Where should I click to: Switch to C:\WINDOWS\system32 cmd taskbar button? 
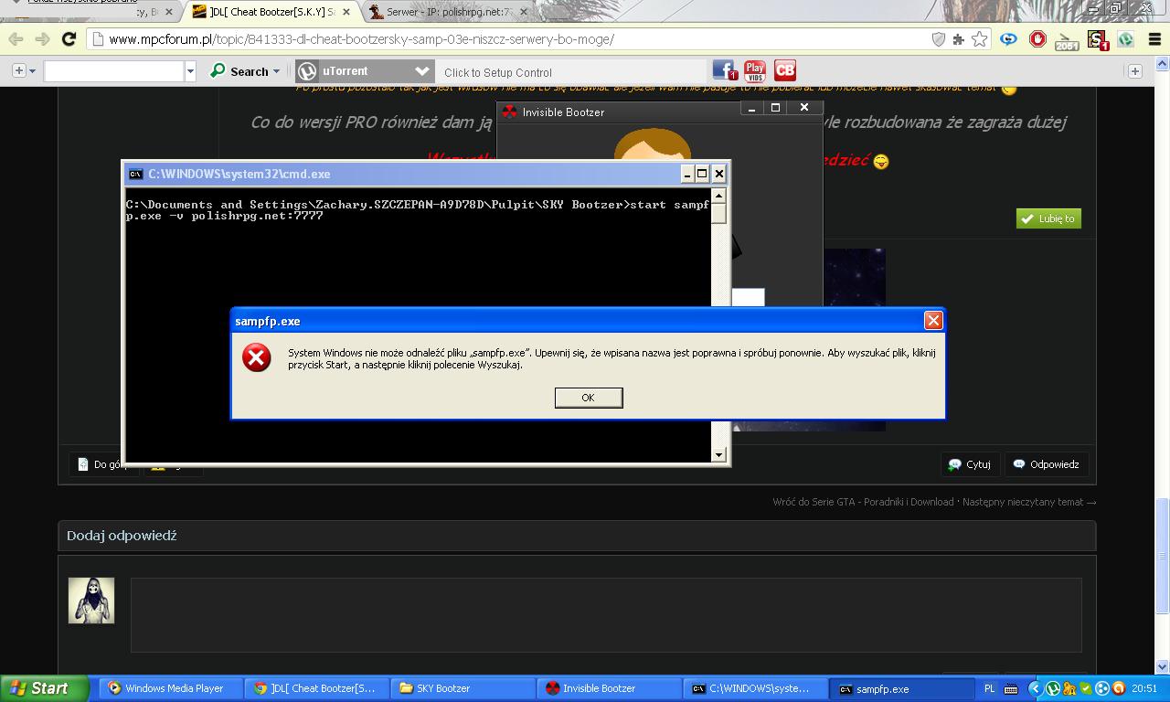[x=756, y=688]
